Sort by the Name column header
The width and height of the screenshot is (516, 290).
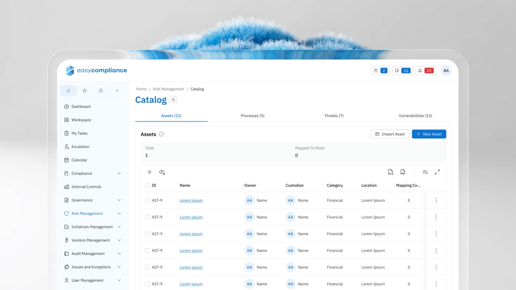(185, 185)
